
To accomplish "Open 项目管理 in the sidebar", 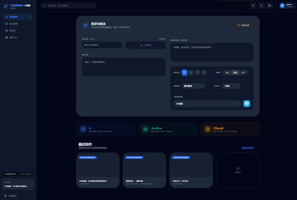I will (x=18, y=24).
